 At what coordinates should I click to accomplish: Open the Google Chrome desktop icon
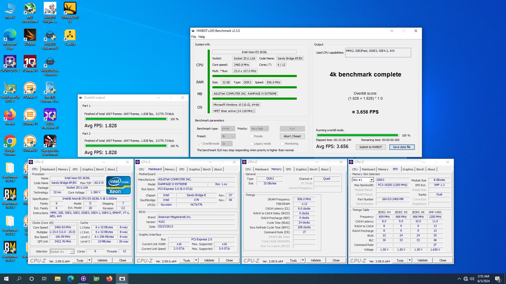10,145
